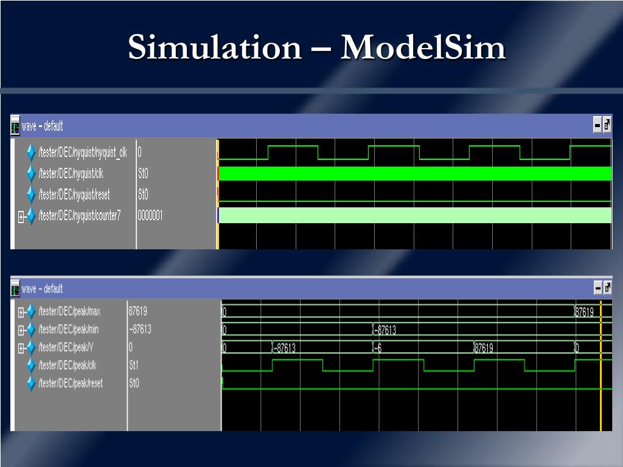Select /tester/DEC/peak/clk signal name
The image size is (623, 467).
[68, 365]
